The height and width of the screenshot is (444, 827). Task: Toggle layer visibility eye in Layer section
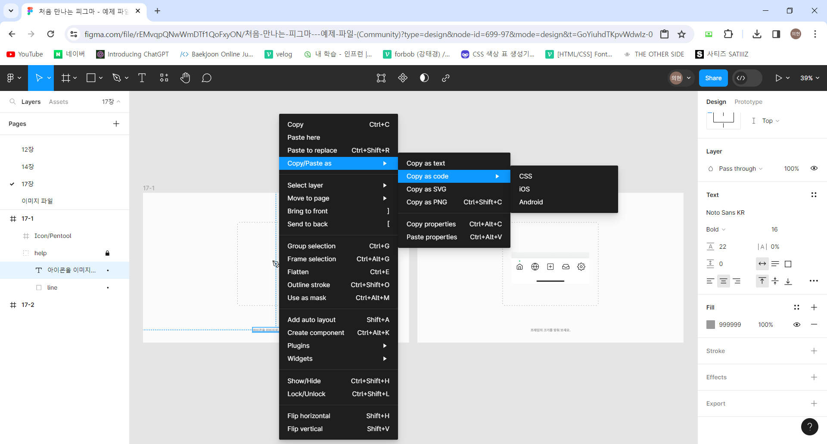click(814, 169)
